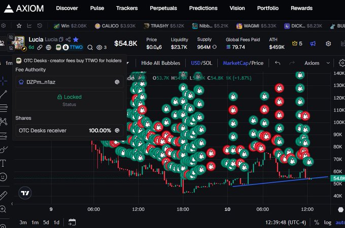
Task: Click the supply refresh icon beside 964M
Action: tap(215, 47)
